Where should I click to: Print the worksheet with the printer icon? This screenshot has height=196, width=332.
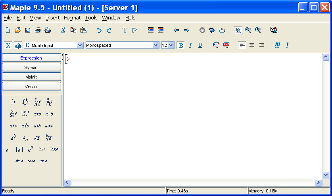point(38,30)
